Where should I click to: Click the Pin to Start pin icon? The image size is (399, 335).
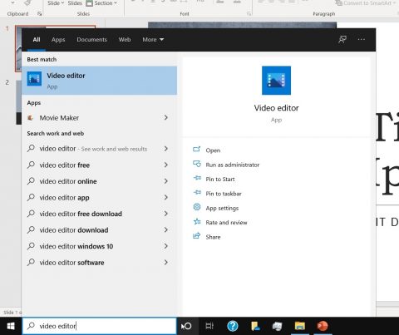[x=197, y=178]
